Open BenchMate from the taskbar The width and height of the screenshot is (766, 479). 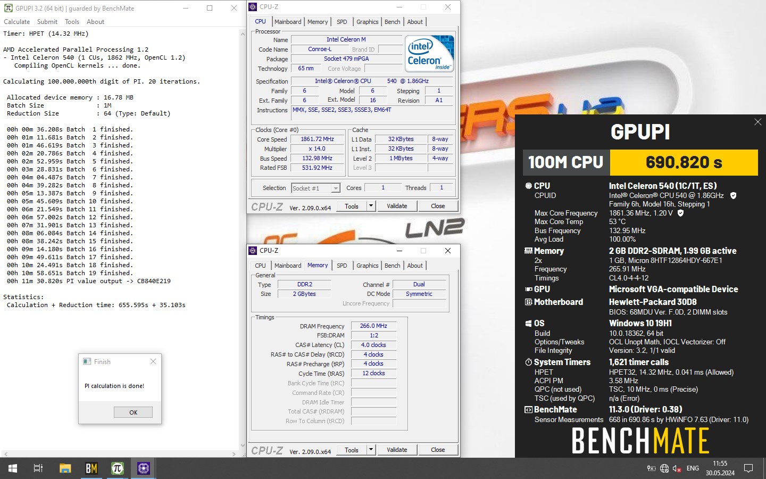[x=91, y=468]
